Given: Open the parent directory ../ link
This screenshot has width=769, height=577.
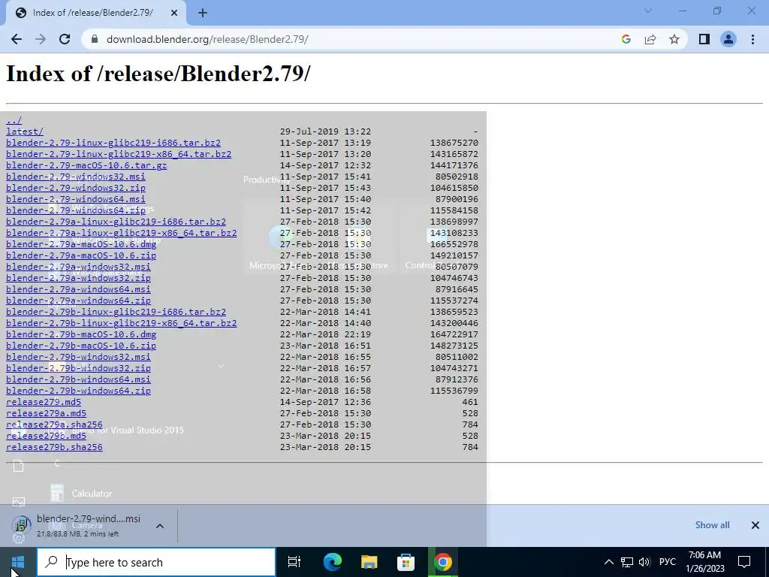Looking at the screenshot, I should pos(14,120).
